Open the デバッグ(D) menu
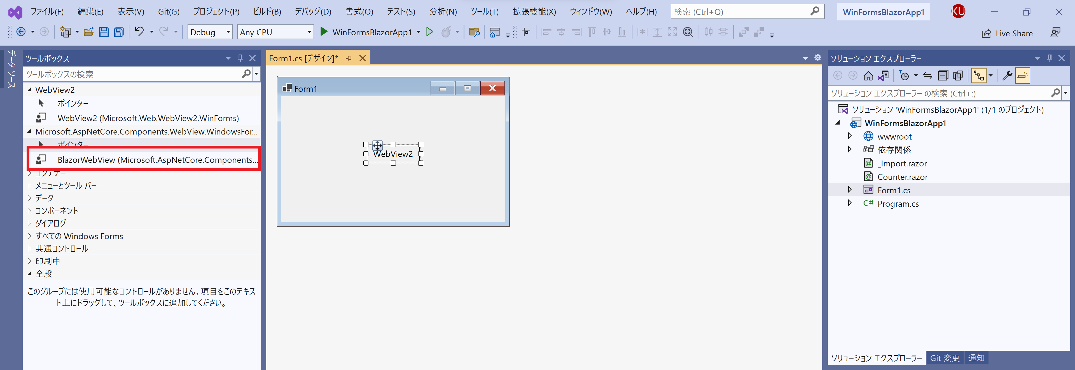This screenshot has height=370, width=1075. pyautogui.click(x=313, y=12)
